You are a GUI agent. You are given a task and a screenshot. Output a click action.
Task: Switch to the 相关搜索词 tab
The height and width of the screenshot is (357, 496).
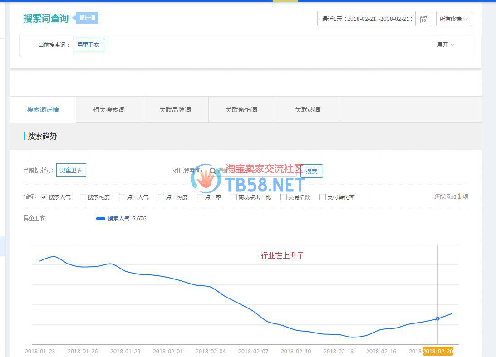[x=109, y=110]
